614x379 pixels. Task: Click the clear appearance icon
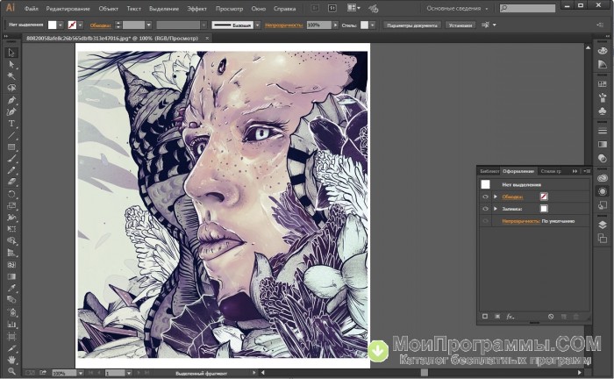(551, 317)
